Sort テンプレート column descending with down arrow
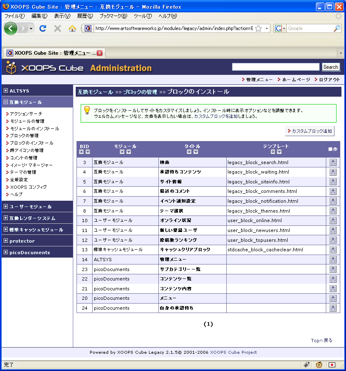 tap(279, 152)
